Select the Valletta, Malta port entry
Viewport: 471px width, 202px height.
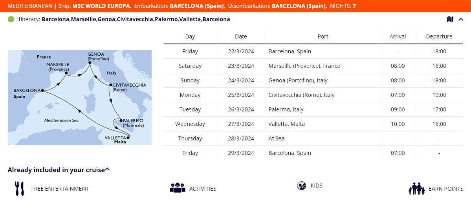click(x=286, y=124)
